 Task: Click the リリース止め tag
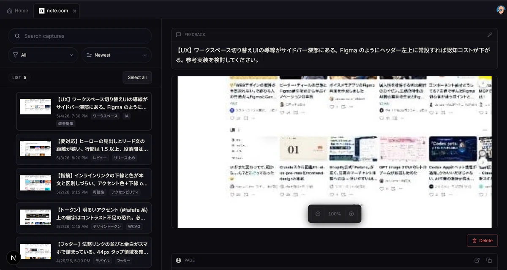pyautogui.click(x=124, y=158)
